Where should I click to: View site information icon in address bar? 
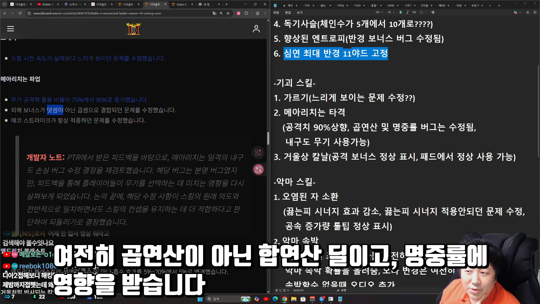(x=29, y=13)
